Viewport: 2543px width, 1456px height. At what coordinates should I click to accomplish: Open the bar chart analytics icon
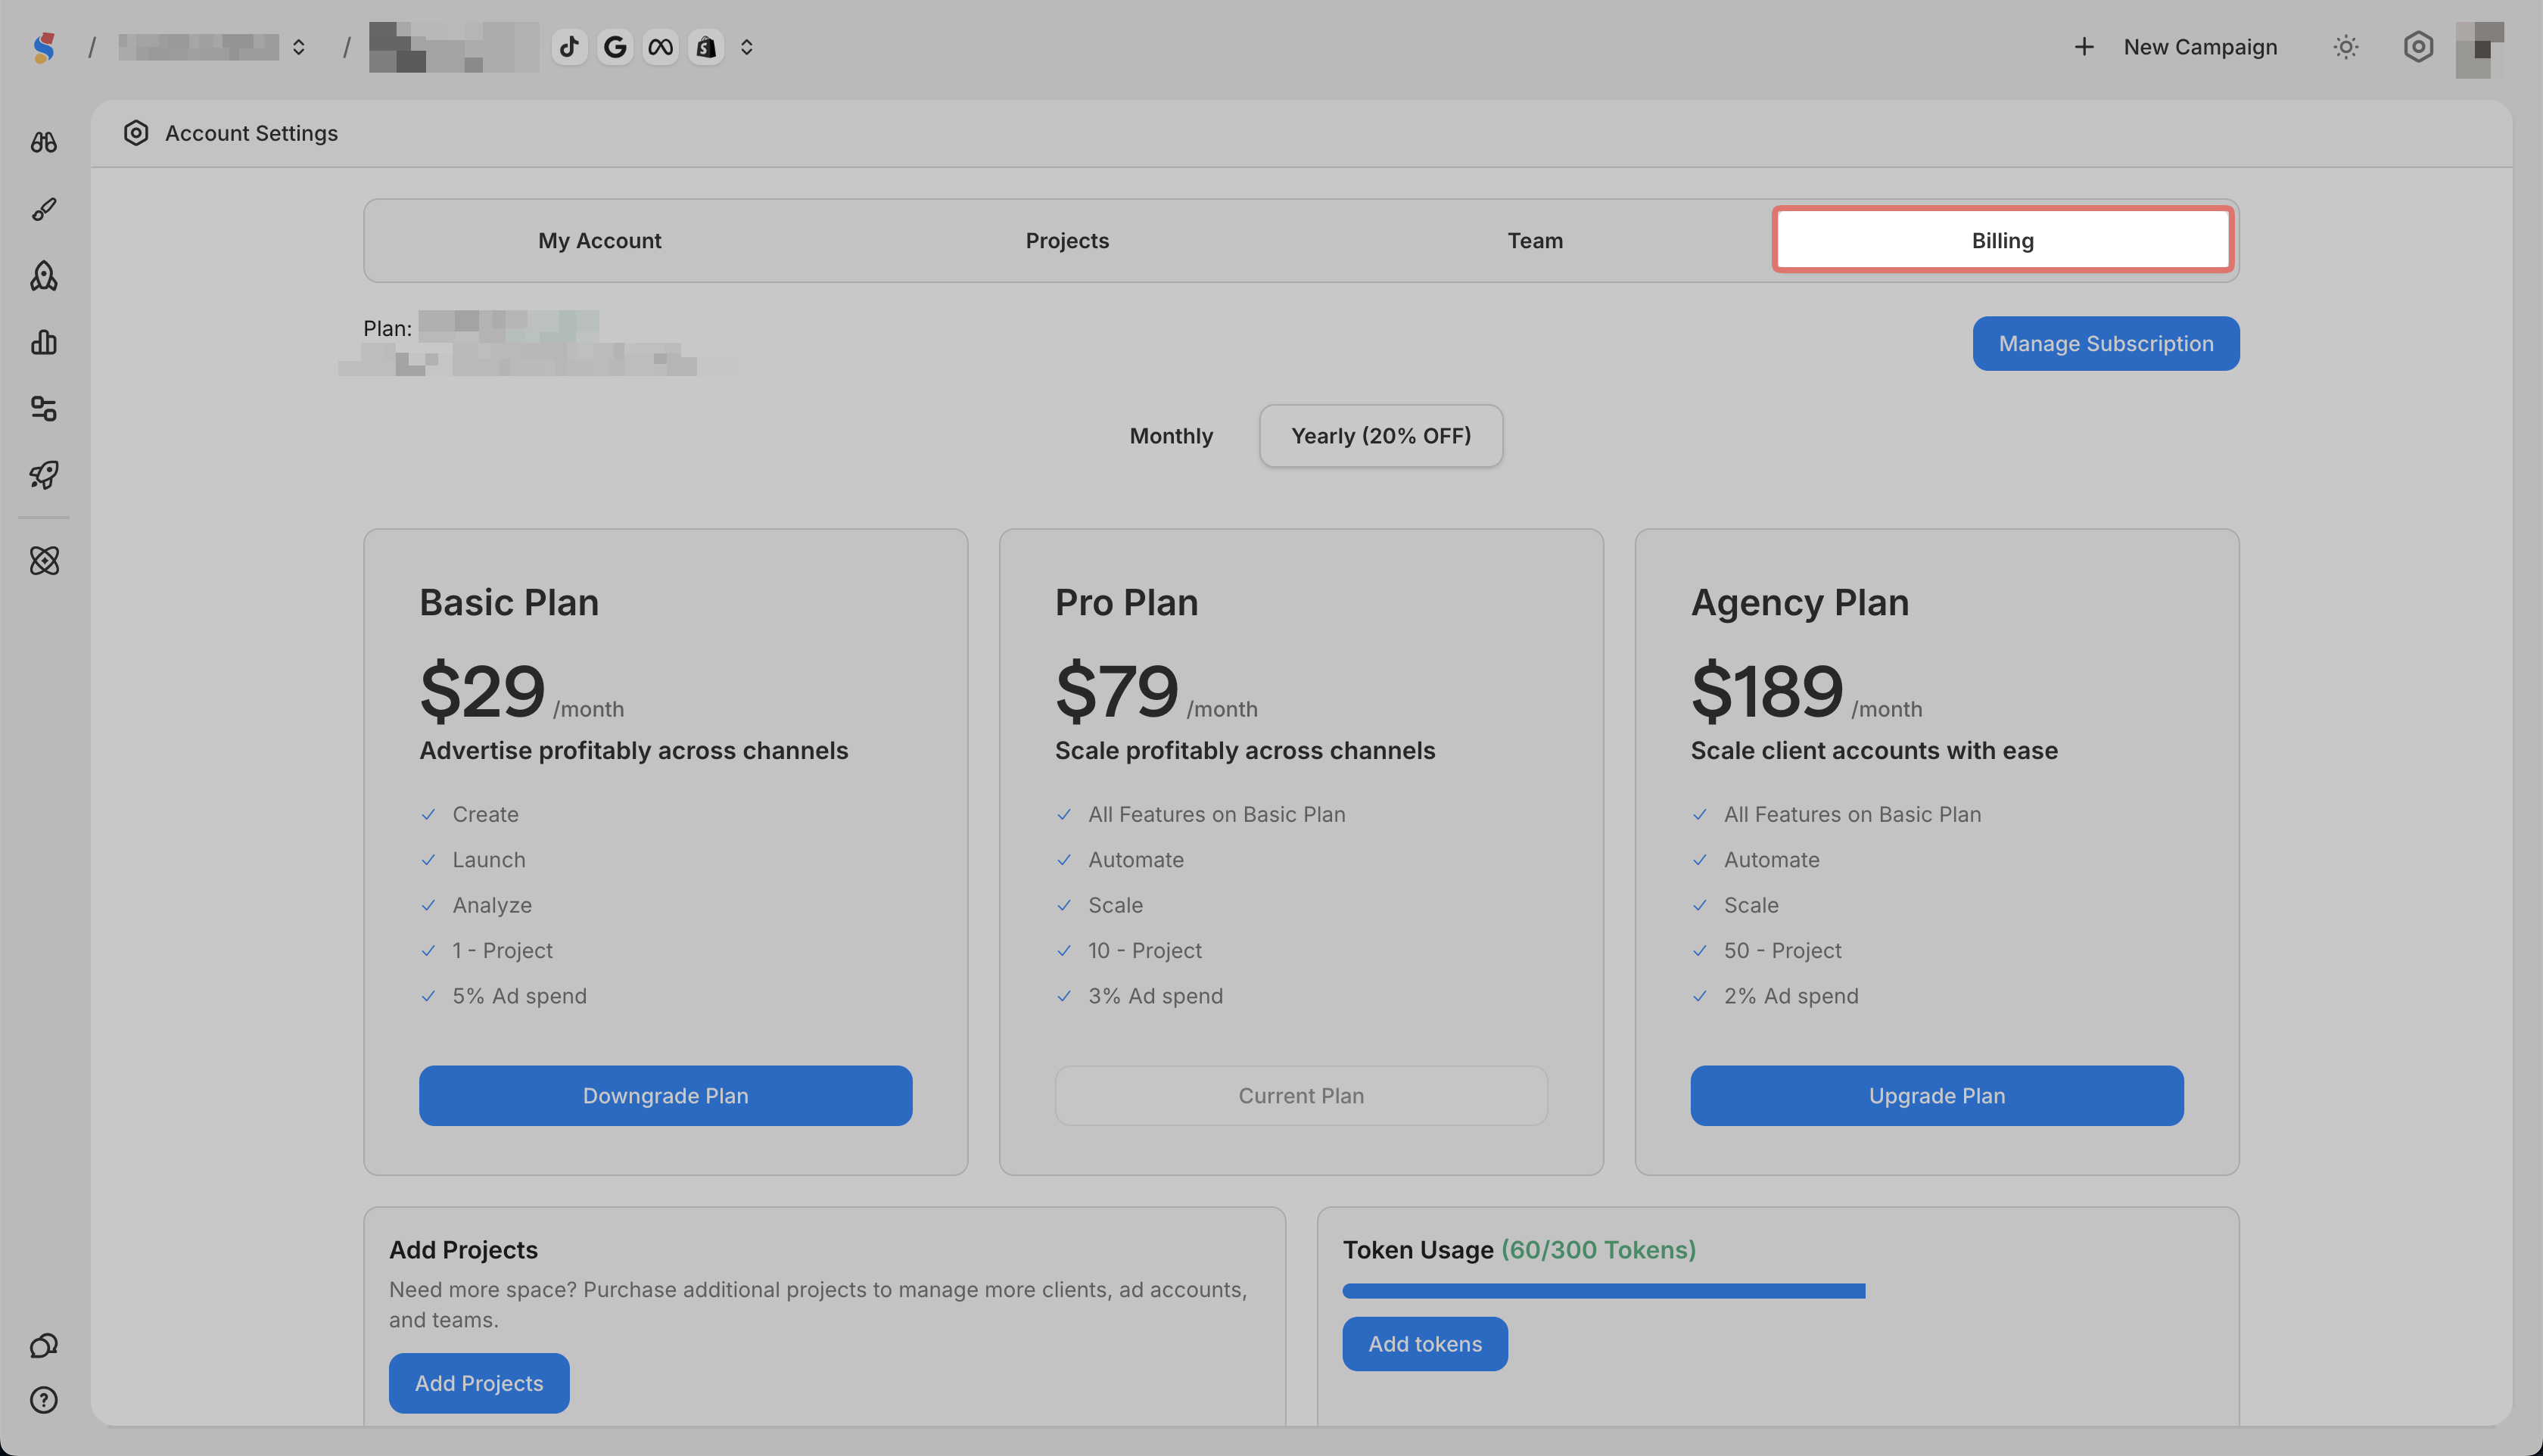(44, 342)
